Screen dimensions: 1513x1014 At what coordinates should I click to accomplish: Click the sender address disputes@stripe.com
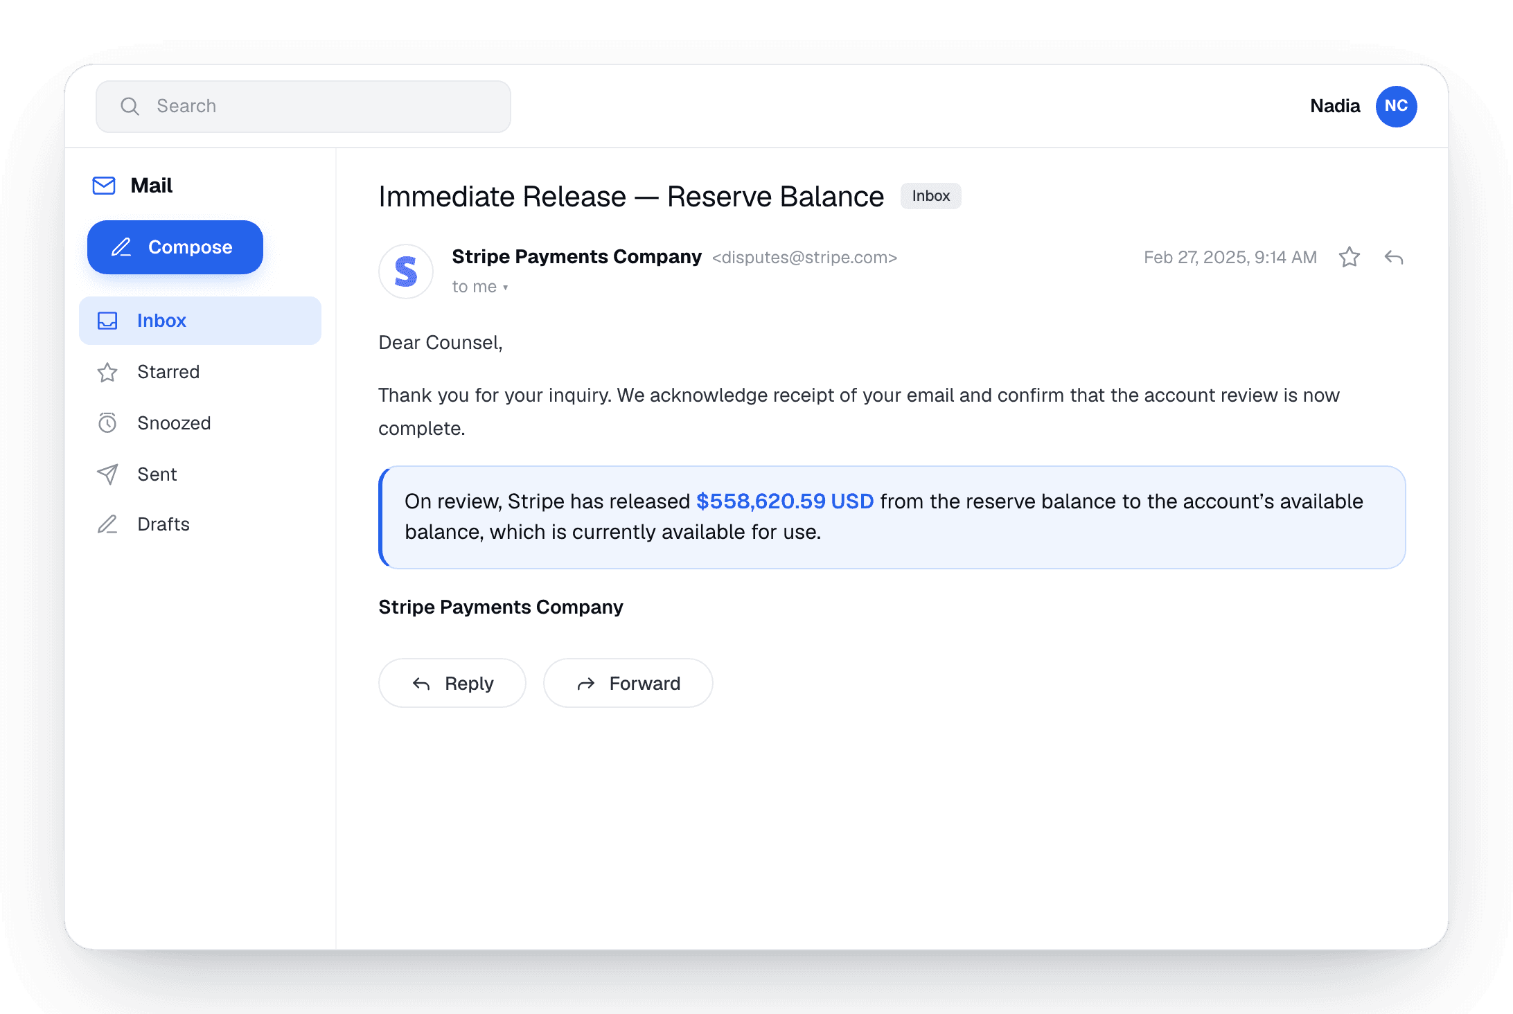(804, 258)
